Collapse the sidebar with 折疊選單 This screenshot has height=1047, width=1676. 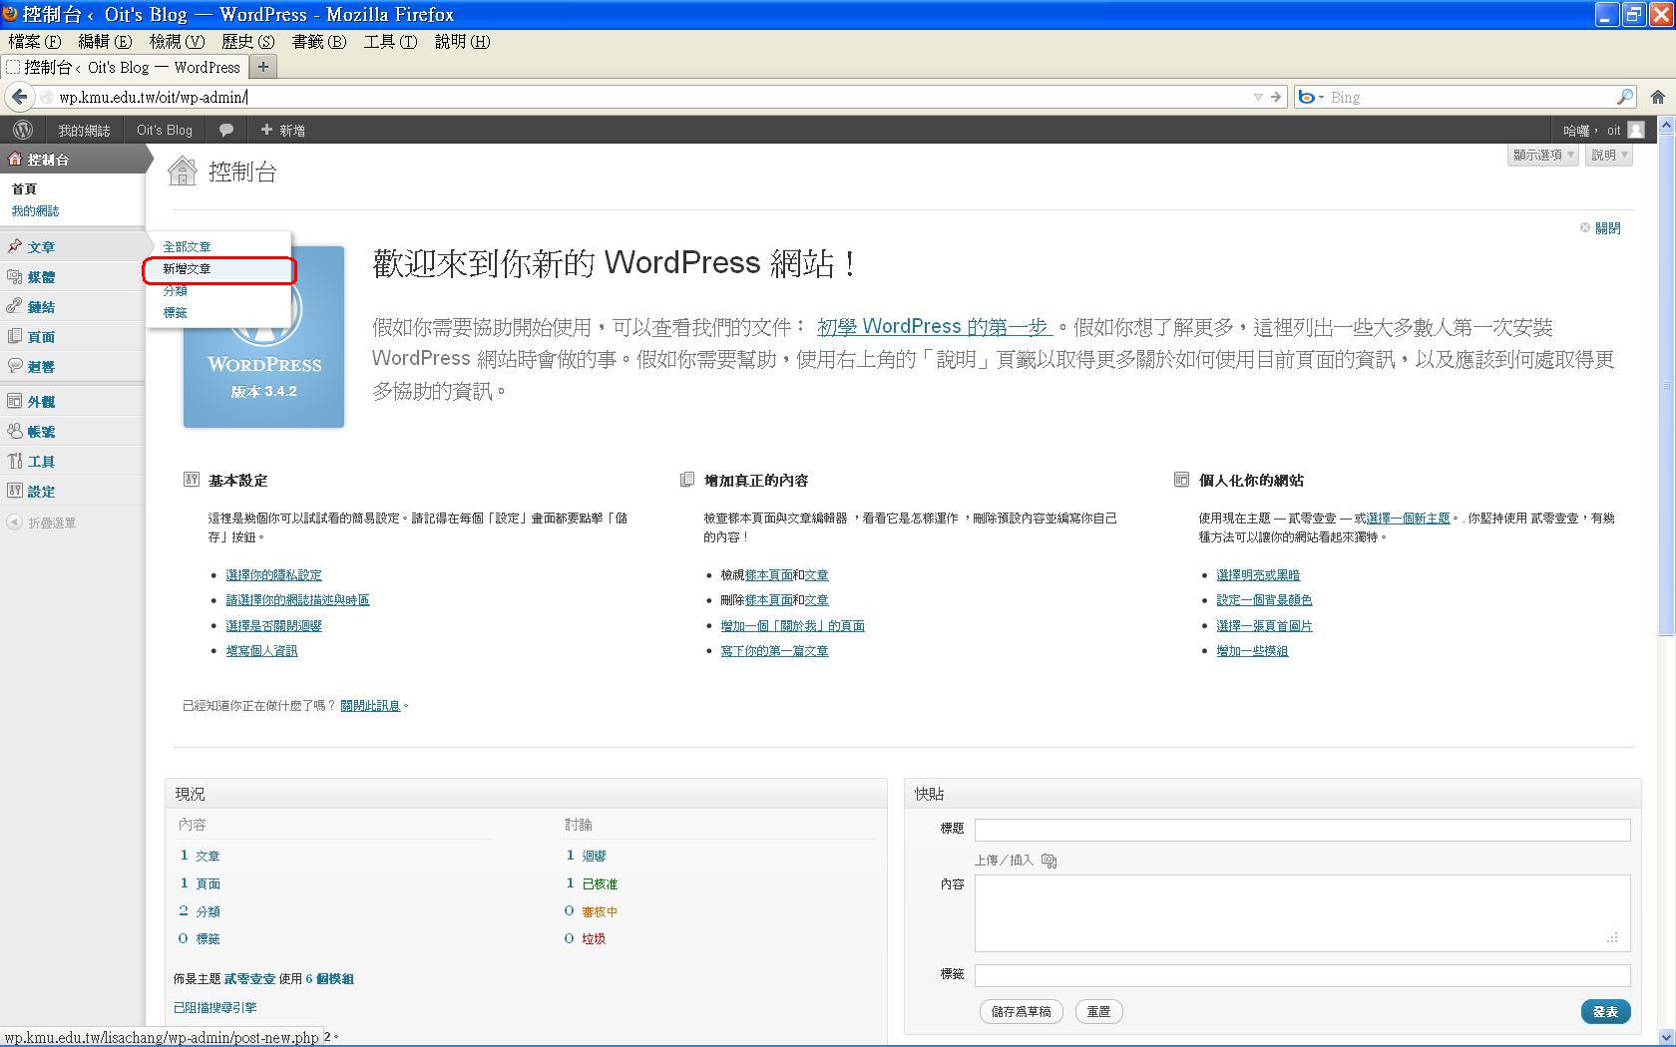click(x=41, y=523)
